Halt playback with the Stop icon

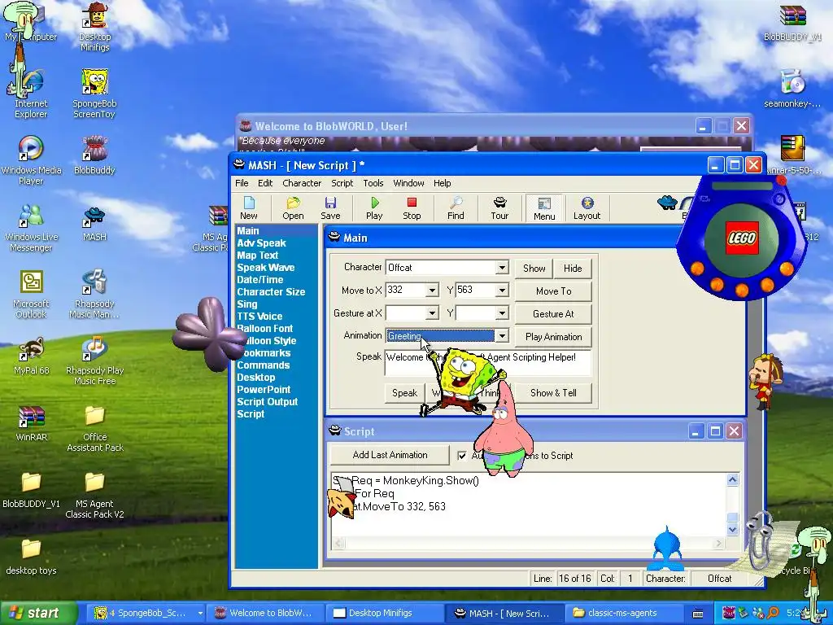(x=412, y=208)
